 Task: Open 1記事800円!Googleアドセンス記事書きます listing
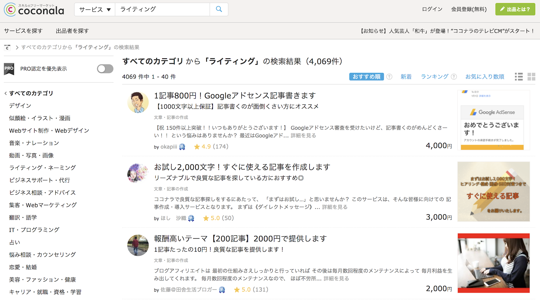[235, 96]
